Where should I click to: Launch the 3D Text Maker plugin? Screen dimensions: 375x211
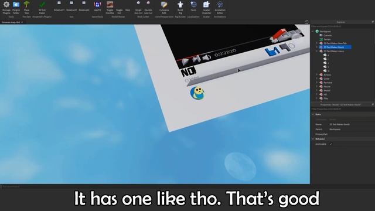(x=42, y=8)
